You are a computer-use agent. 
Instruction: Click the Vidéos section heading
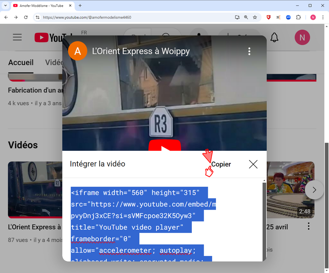click(23, 145)
